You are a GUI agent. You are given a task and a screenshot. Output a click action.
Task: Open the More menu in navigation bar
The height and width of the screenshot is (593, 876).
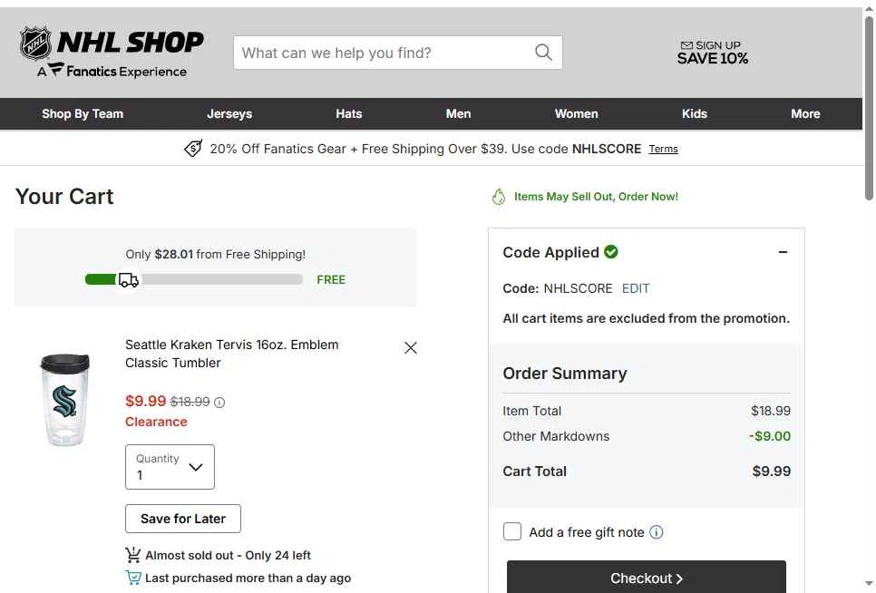805,114
